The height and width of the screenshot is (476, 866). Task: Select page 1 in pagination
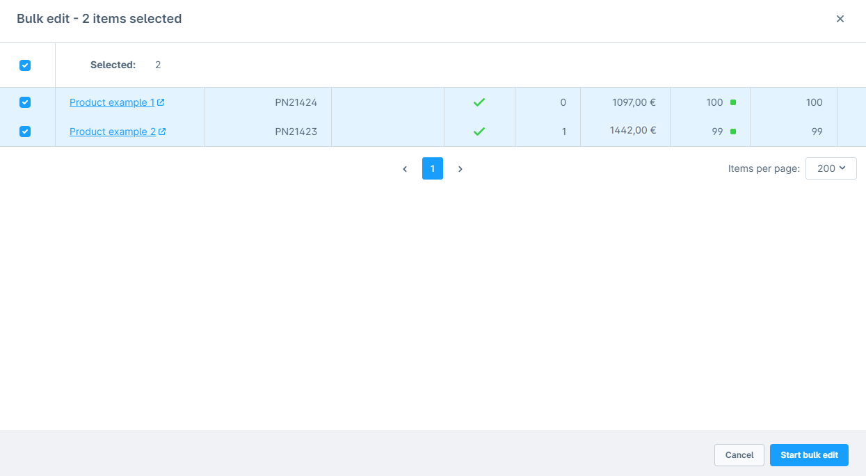coord(432,168)
